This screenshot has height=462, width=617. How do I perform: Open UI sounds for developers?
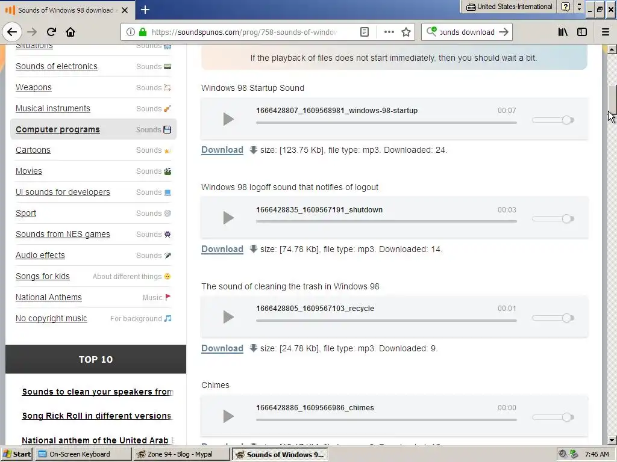[63, 192]
